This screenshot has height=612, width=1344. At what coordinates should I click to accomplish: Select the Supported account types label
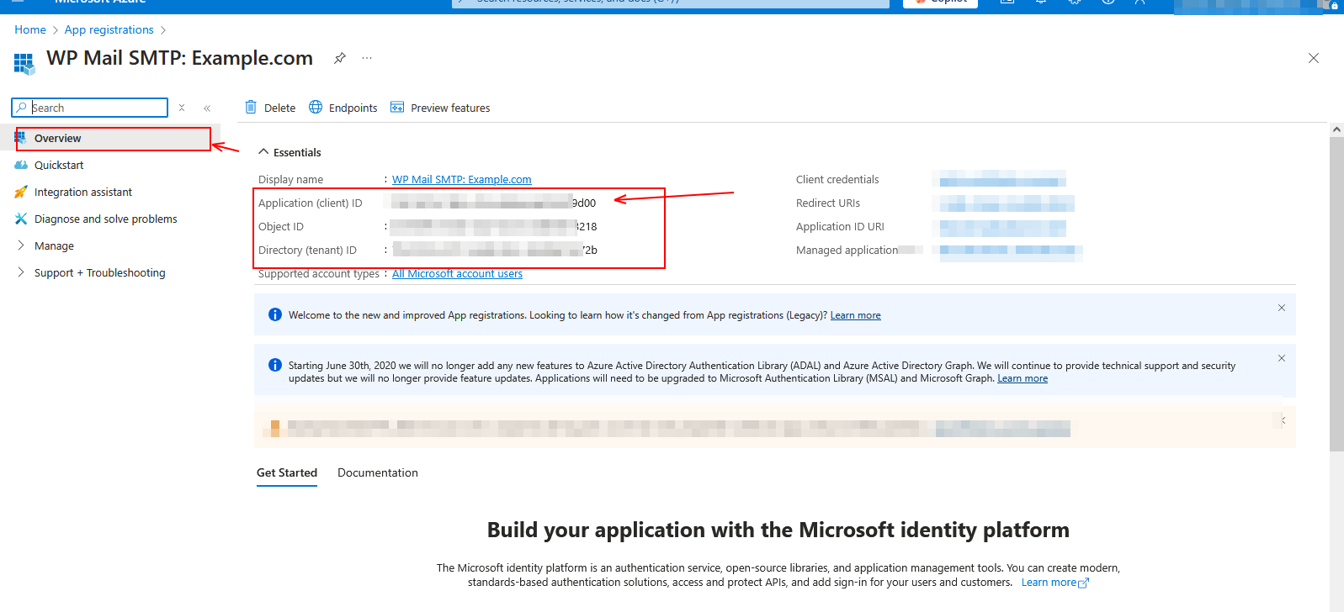(319, 274)
